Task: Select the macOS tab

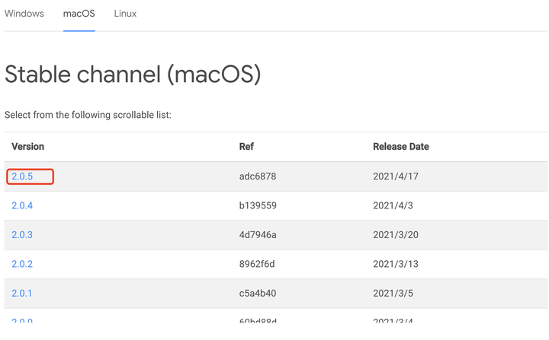Action: pos(79,14)
